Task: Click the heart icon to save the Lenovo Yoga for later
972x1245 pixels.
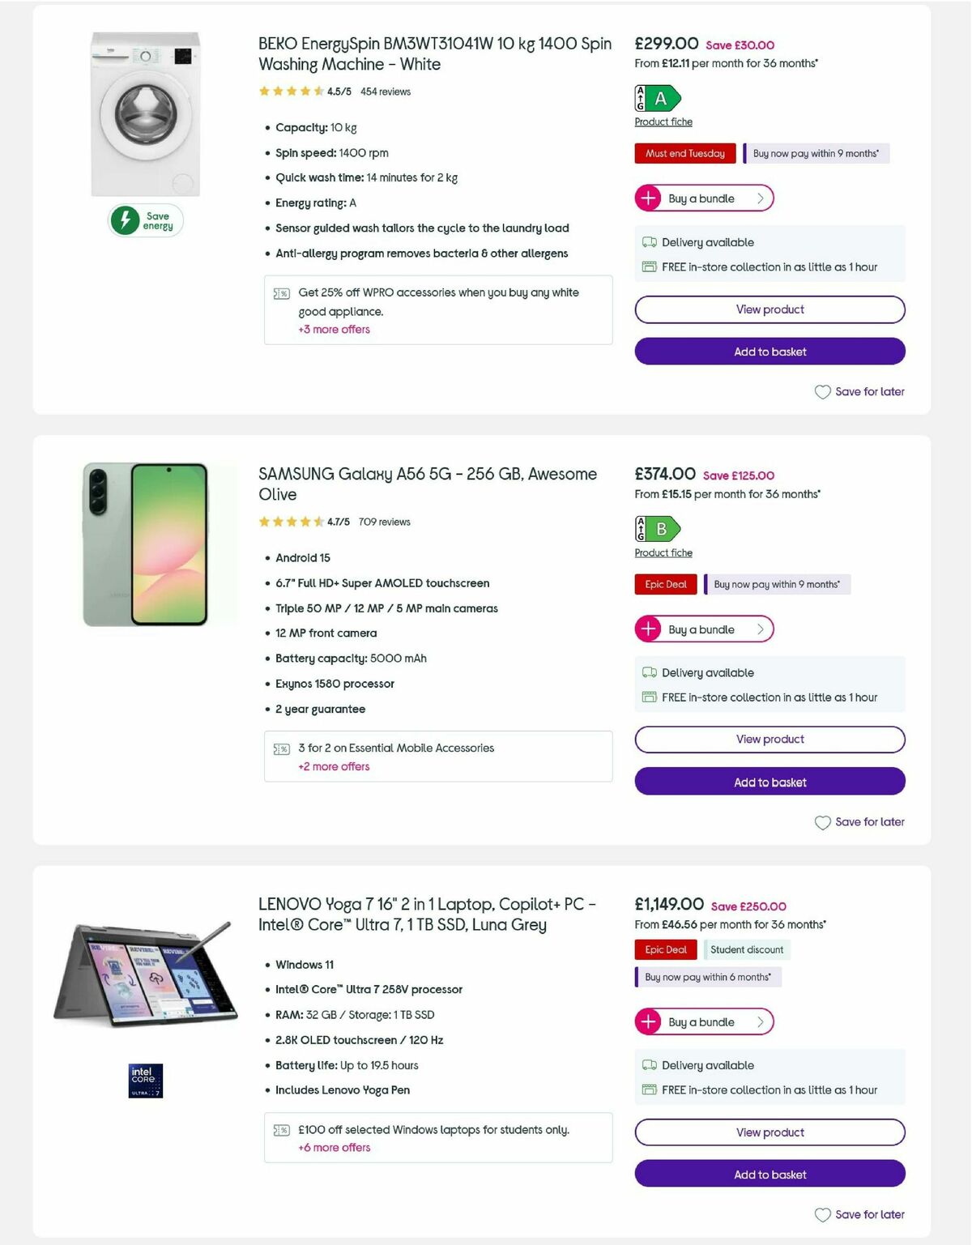Action: pyautogui.click(x=823, y=1215)
